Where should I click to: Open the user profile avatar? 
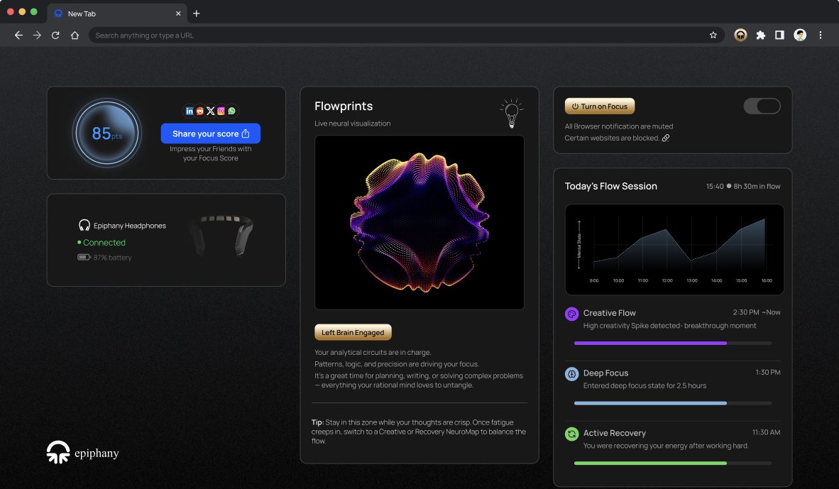[x=800, y=35]
